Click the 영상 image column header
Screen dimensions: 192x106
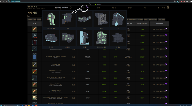click(35, 24)
